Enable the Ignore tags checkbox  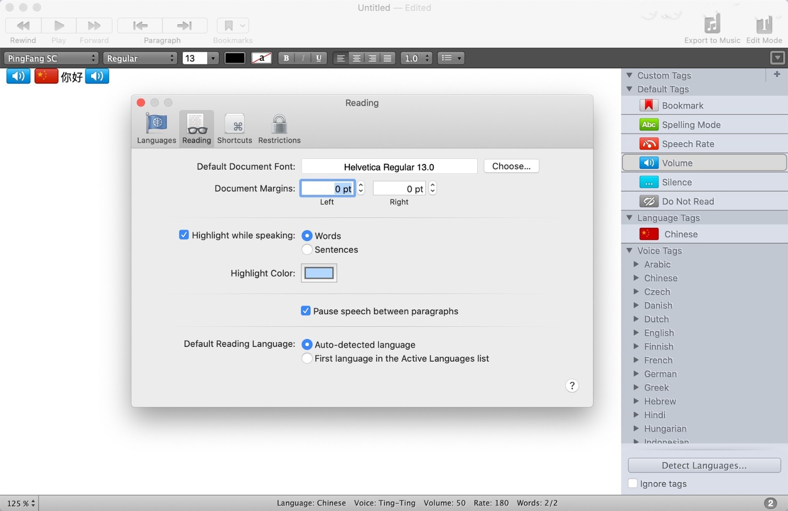point(633,483)
